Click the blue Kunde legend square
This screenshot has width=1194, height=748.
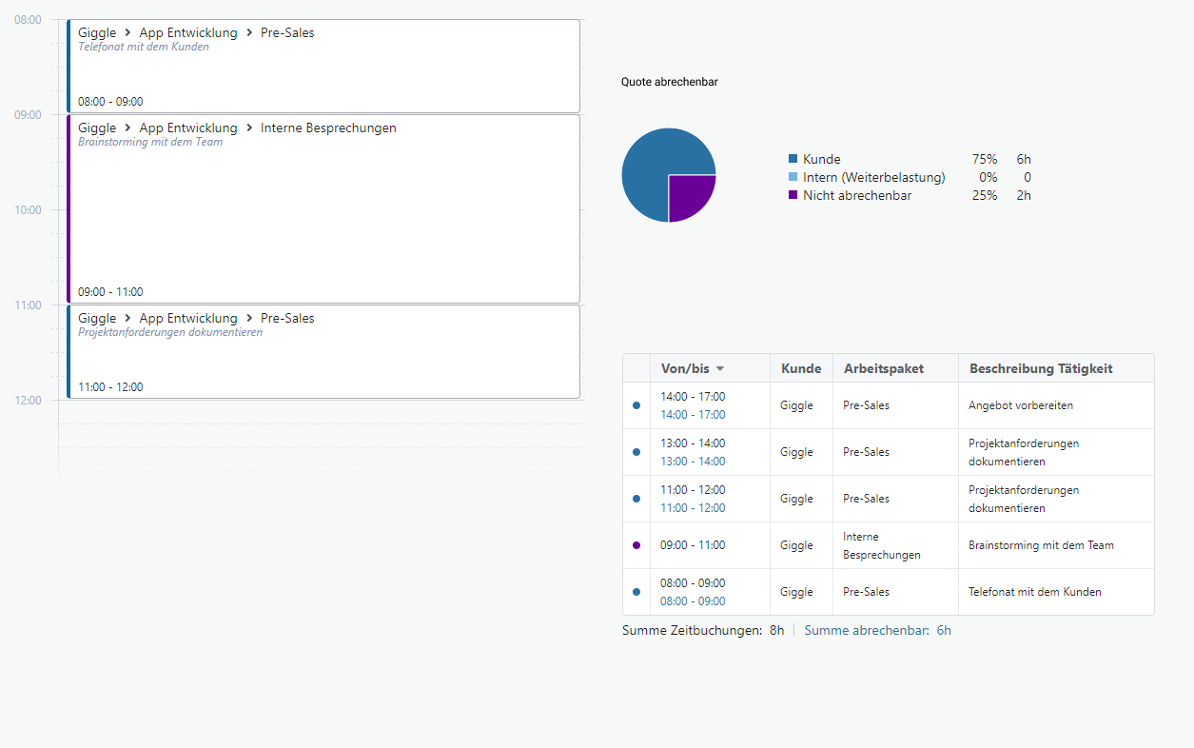[x=793, y=159]
